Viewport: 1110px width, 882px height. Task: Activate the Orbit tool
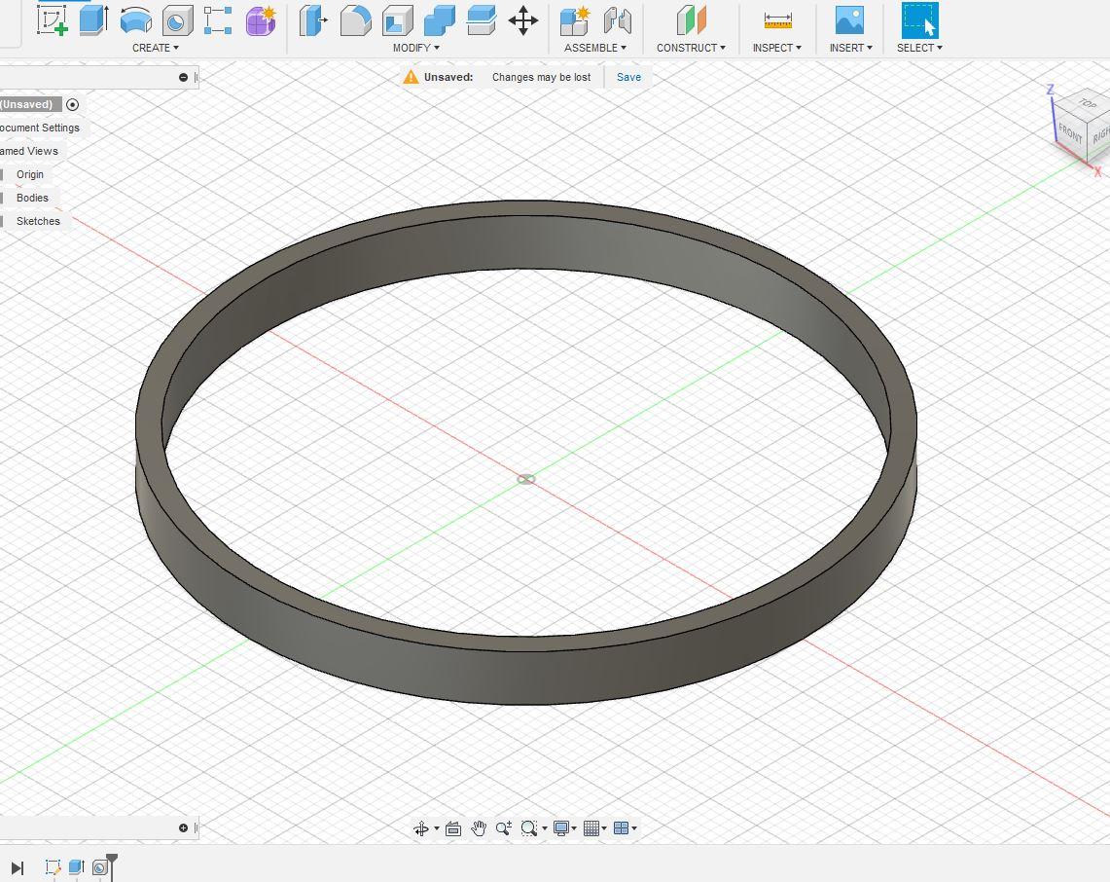coord(422,827)
